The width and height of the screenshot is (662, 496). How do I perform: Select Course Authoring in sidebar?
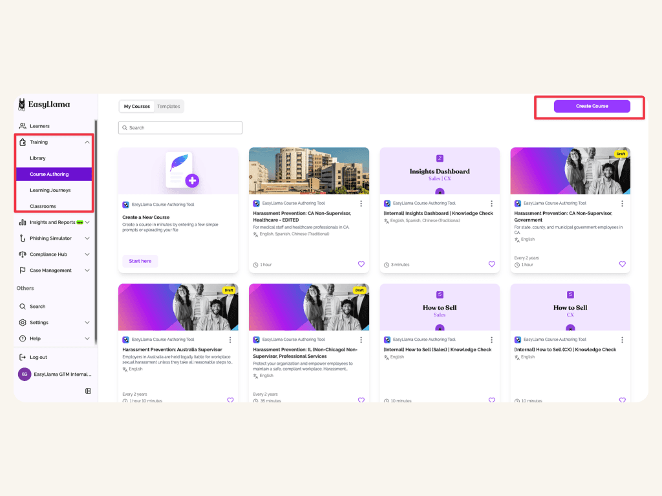click(x=54, y=174)
